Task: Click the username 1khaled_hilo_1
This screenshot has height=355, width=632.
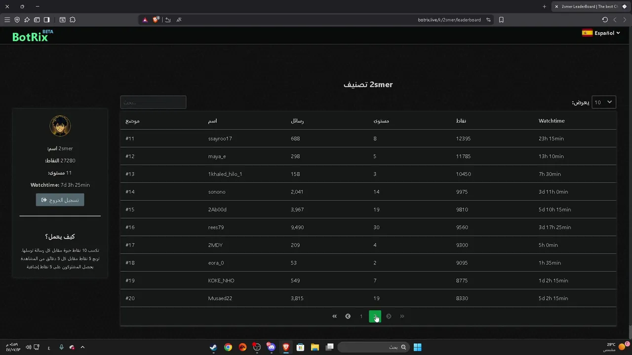Action: (x=225, y=174)
